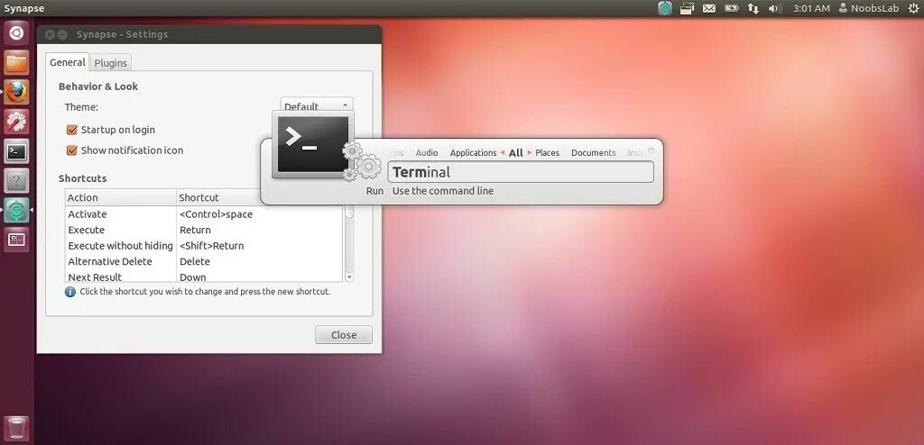
Task: Select the Activate shortcut row
Action: [203, 214]
